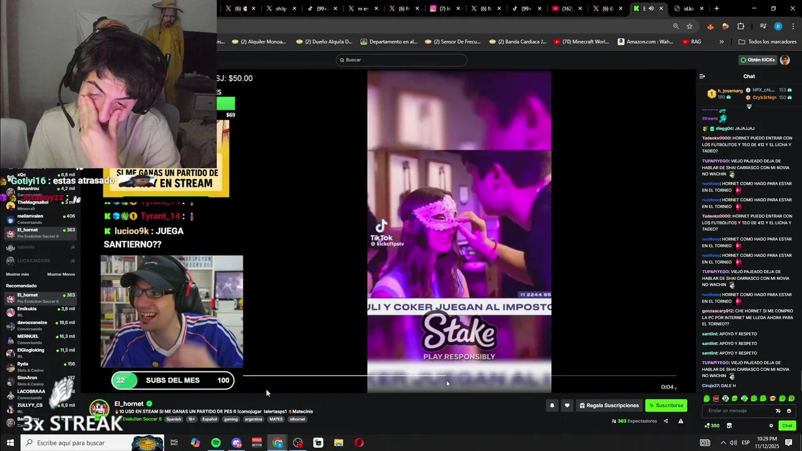Switch to the shitp X browser tab
This screenshot has height=451, width=802.
click(x=281, y=9)
